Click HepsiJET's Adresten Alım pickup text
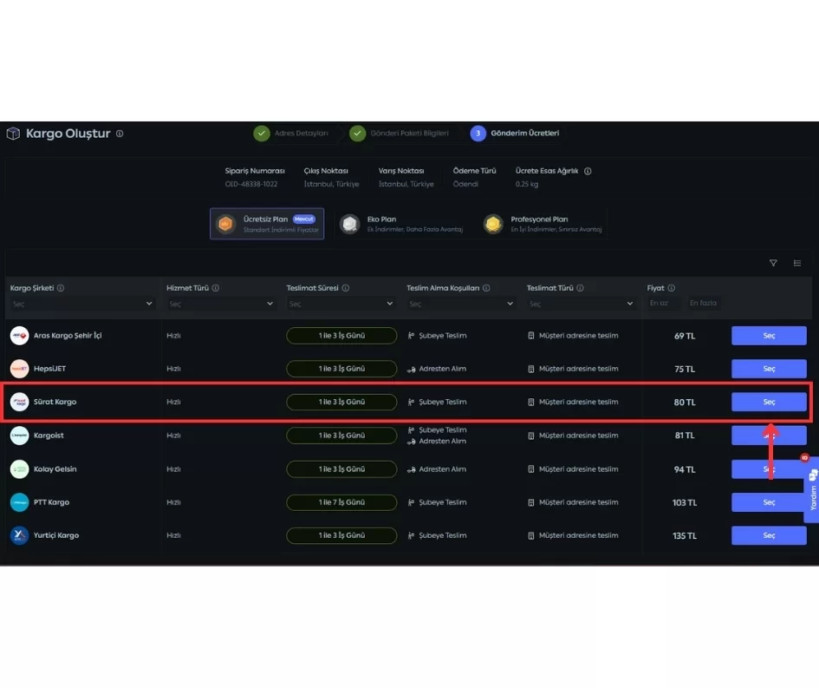Image resolution: width=819 pixels, height=688 pixels. coord(442,369)
